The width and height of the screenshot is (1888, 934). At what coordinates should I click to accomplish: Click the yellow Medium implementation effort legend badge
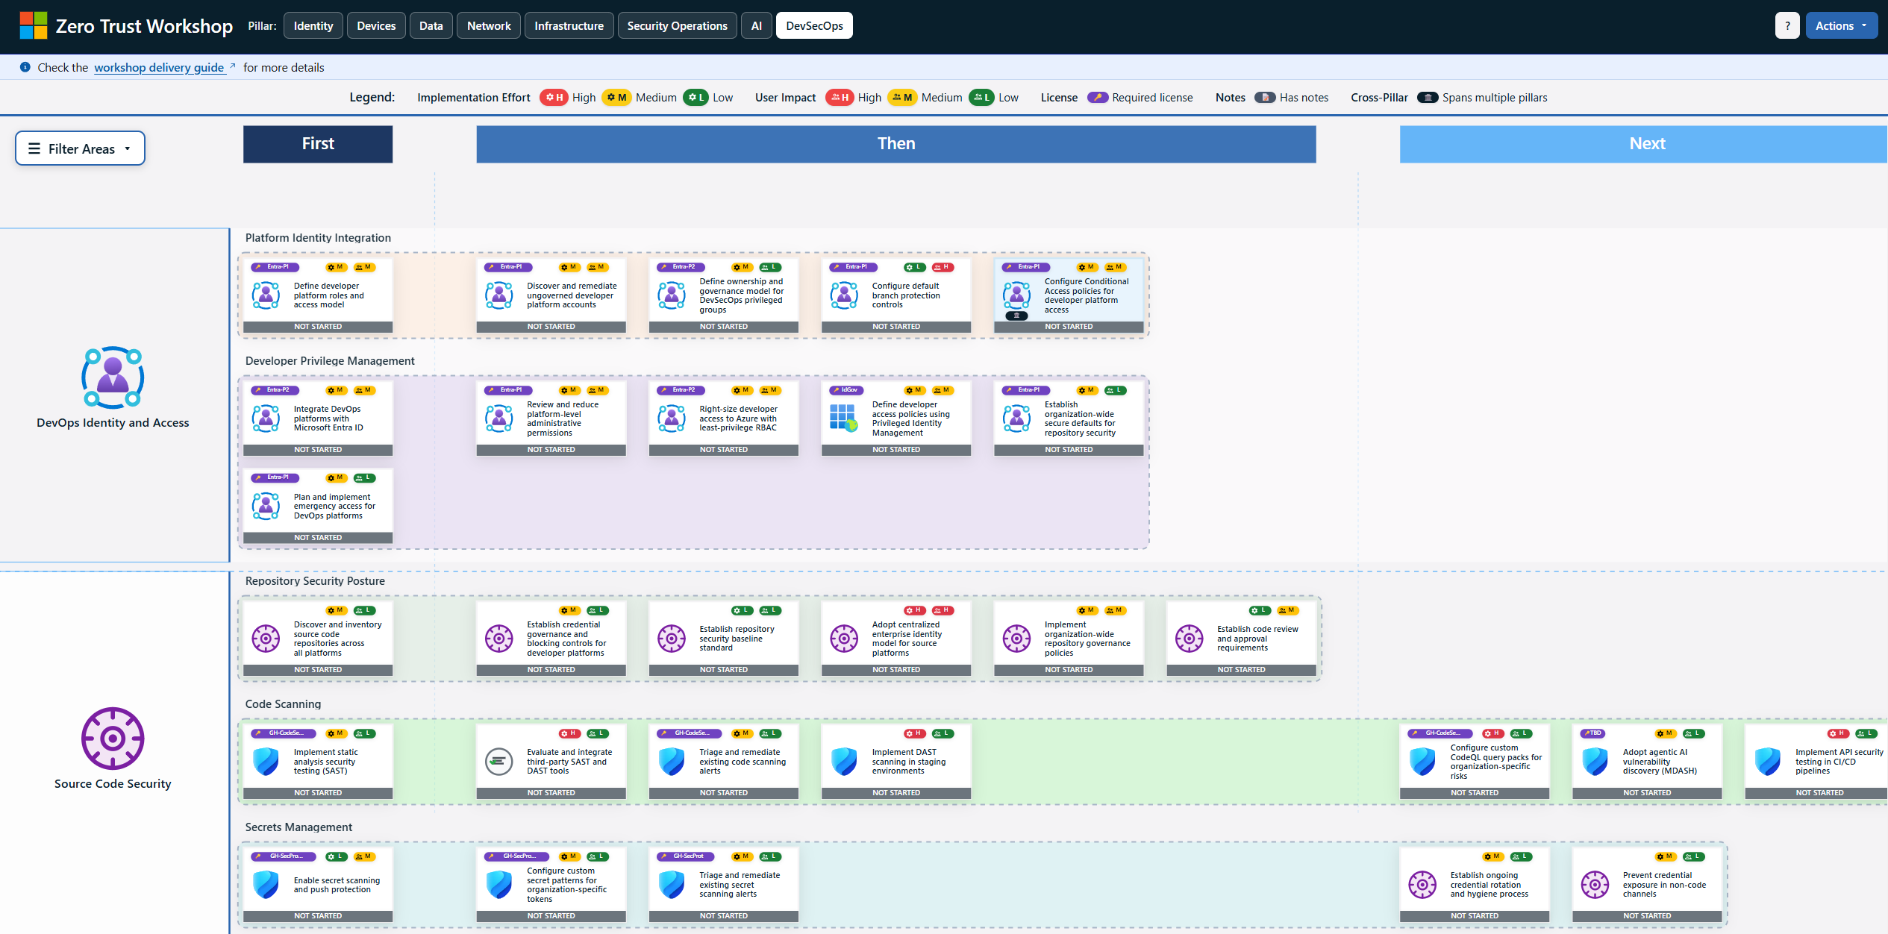(616, 98)
